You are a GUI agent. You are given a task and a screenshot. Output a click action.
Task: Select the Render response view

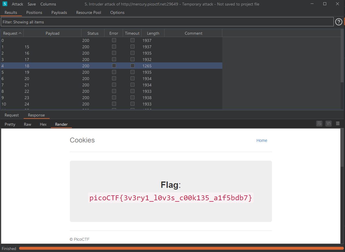(61, 125)
